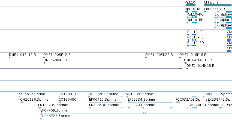
Task: Select the CkIIalpha-RD transcript label
Action: (x=214, y=9)
